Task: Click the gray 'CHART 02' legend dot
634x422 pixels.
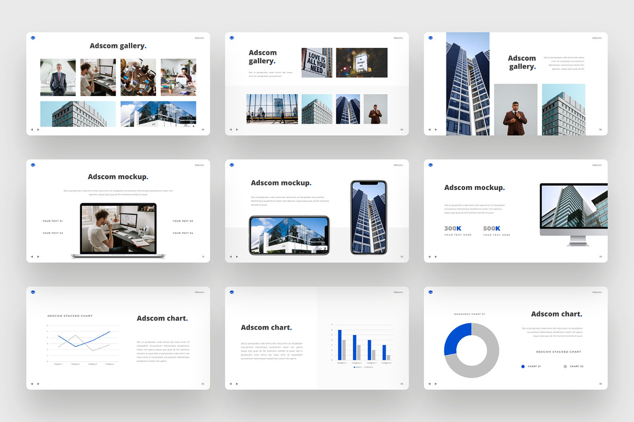Action: 565,366
